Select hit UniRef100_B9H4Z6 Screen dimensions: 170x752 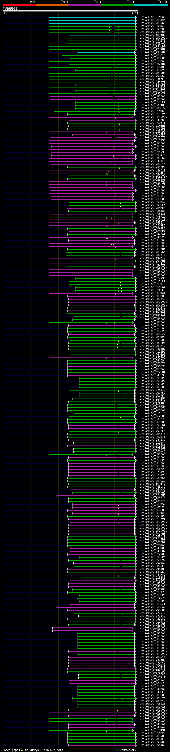152,26
